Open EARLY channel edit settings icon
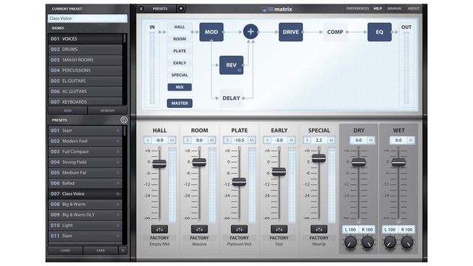The image size is (473, 266). (x=279, y=229)
